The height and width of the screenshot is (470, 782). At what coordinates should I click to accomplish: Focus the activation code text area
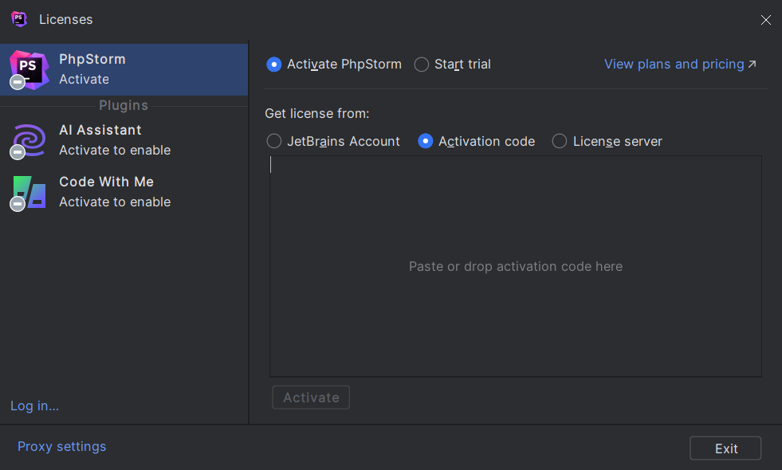coord(516,266)
